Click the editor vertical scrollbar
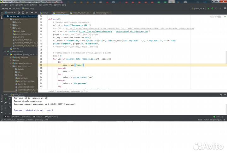227x154 pixels. pyautogui.click(x=226, y=57)
